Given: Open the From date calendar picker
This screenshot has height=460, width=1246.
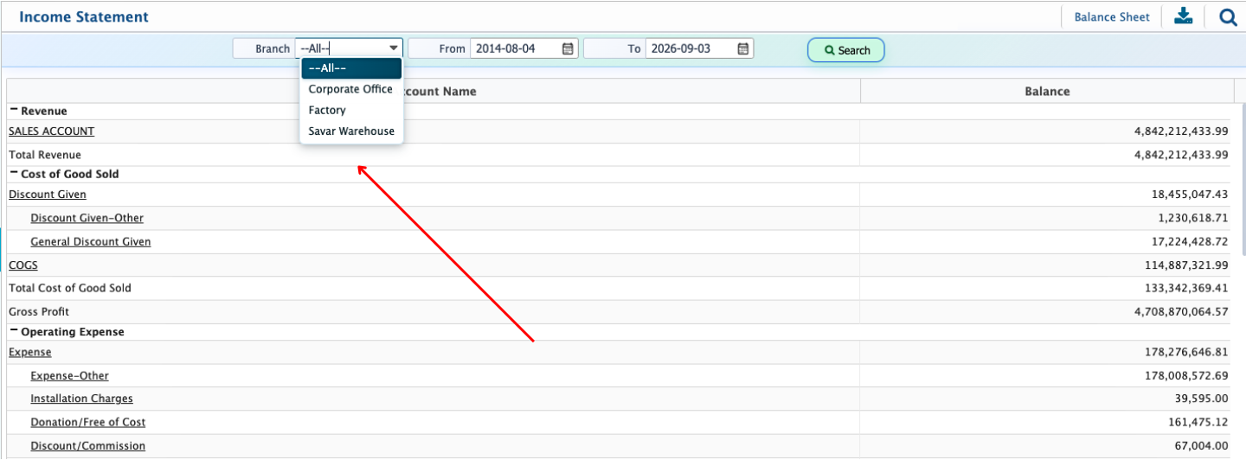Looking at the screenshot, I should coord(568,48).
